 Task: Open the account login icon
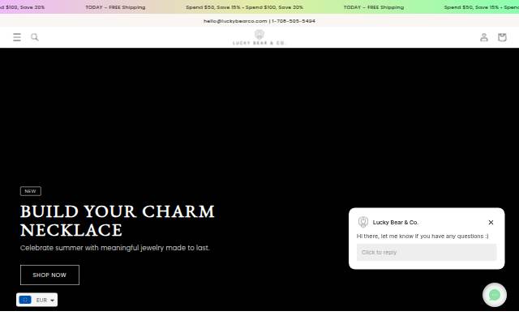point(484,37)
